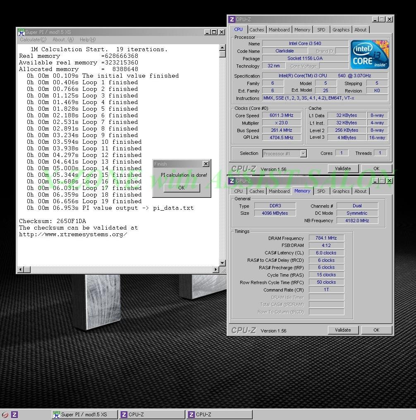
Task: Click the Command Rate value 1T
Action: tap(326, 290)
